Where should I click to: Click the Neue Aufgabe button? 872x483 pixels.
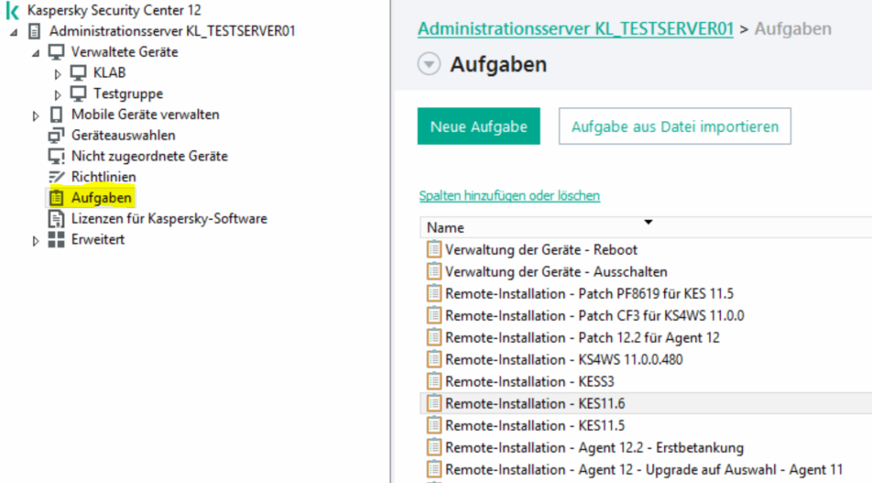pos(479,126)
